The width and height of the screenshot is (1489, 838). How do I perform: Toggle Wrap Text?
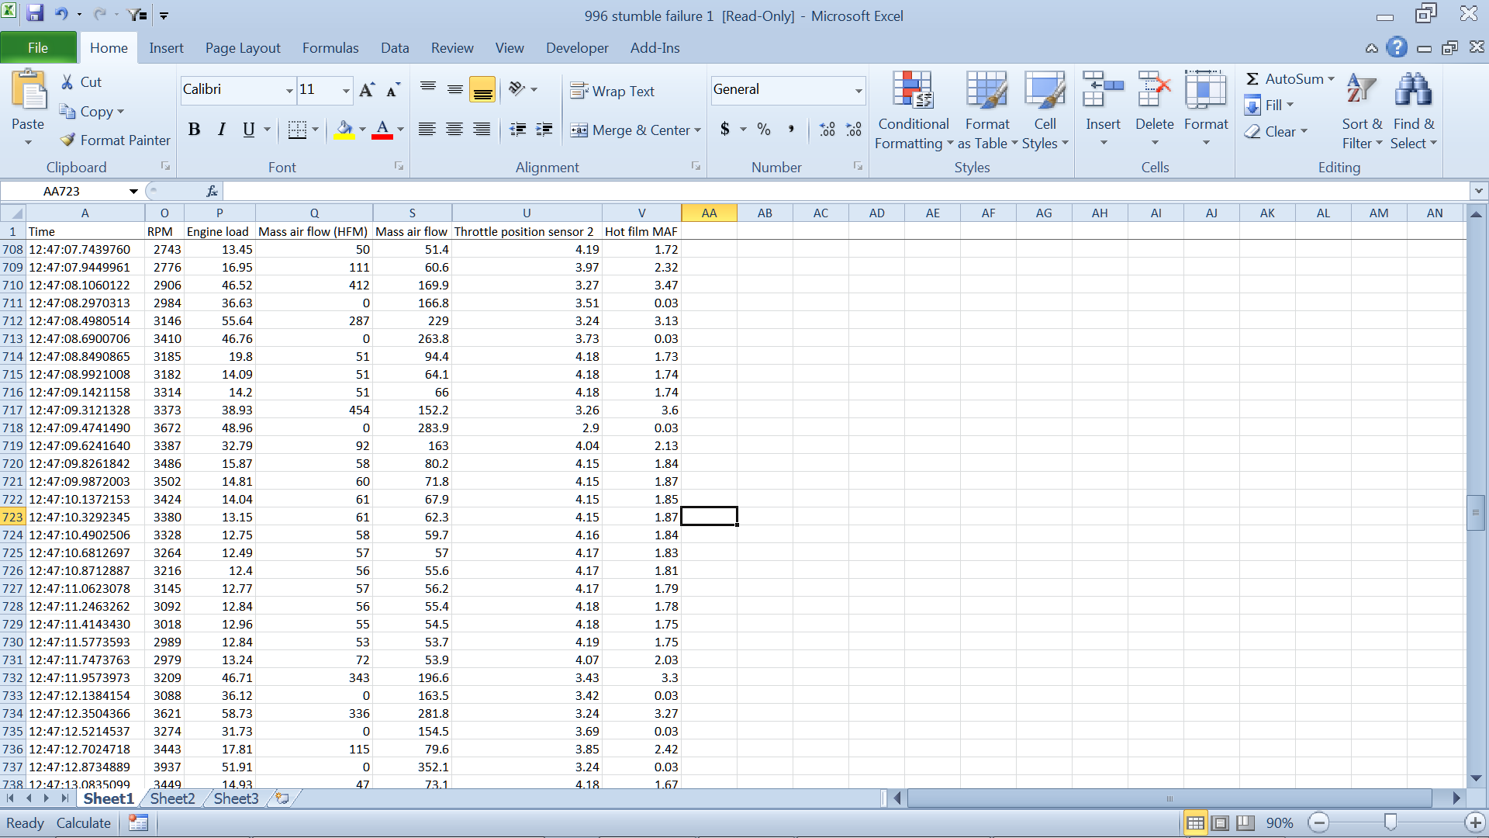pyautogui.click(x=612, y=91)
